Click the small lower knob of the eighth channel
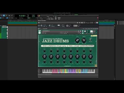Image resolution: width=124 pixels, height=93 pixels. click(x=90, y=62)
